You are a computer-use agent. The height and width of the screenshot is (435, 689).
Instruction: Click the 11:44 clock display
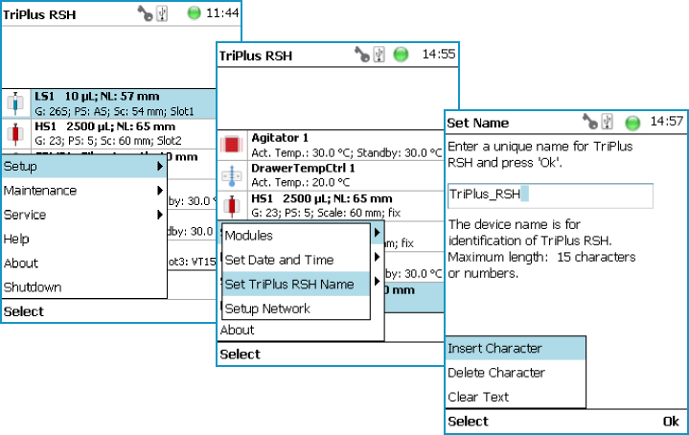pos(222,13)
